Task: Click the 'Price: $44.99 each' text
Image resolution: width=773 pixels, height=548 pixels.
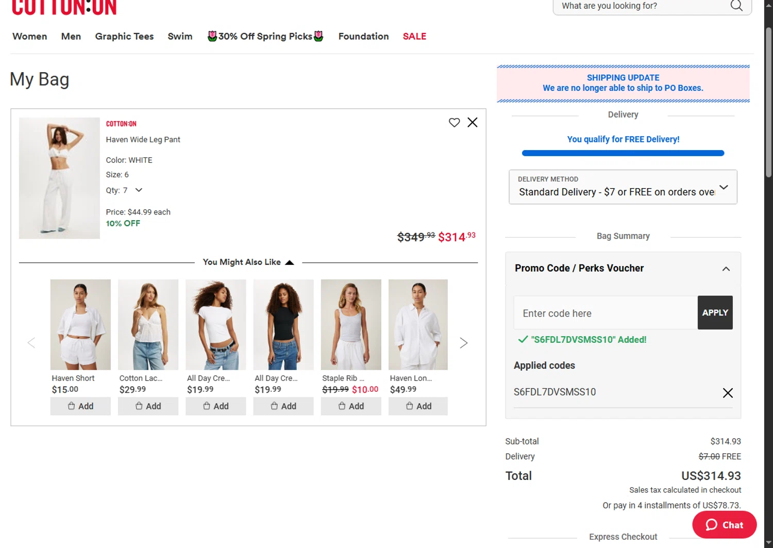Action: [x=138, y=212]
